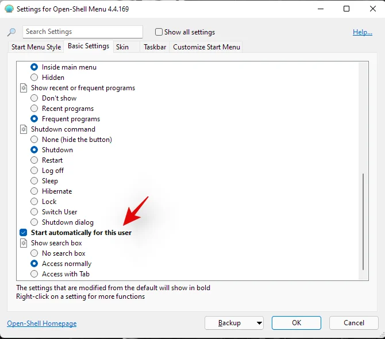Select the Hidden radio option
385x339 pixels.
(x=34, y=78)
